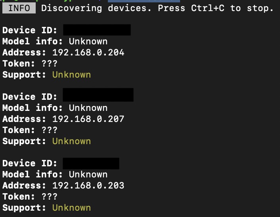Click the IP address 192.168.0.207
This screenshot has width=280, height=217.
coord(88,119)
